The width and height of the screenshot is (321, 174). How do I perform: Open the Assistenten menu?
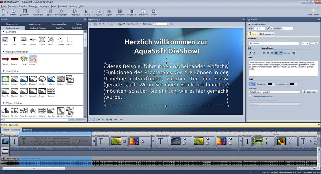click(63, 6)
